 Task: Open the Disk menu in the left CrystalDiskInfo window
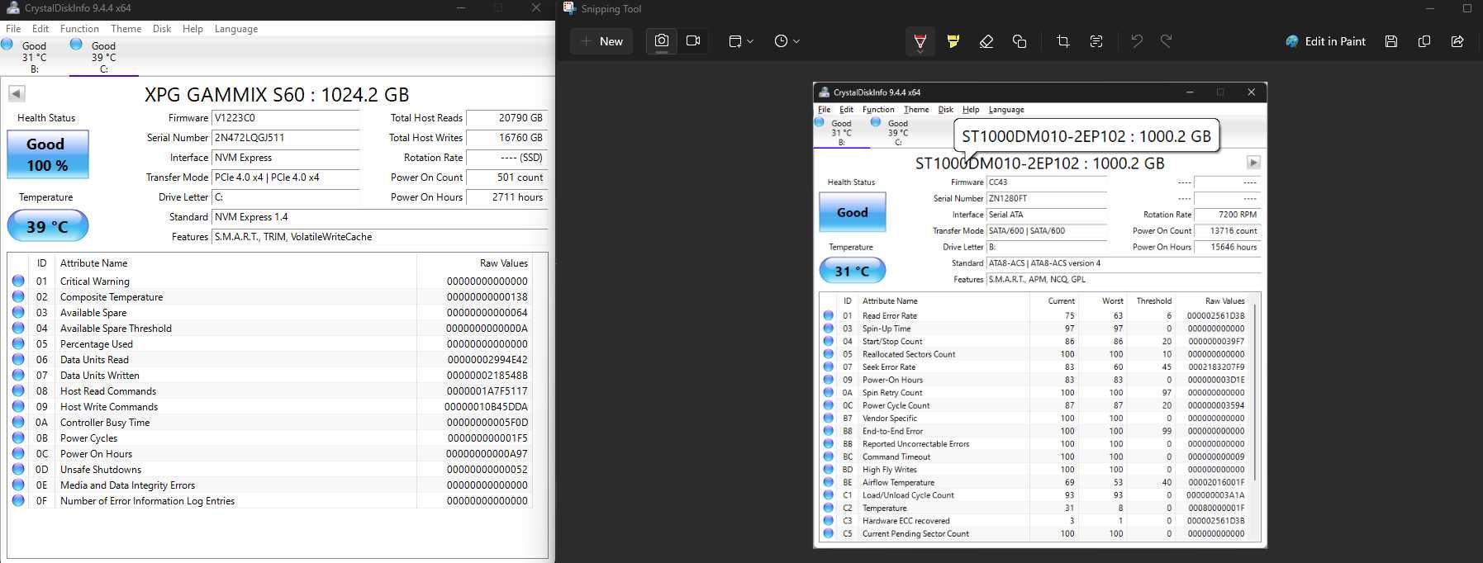[162, 29]
